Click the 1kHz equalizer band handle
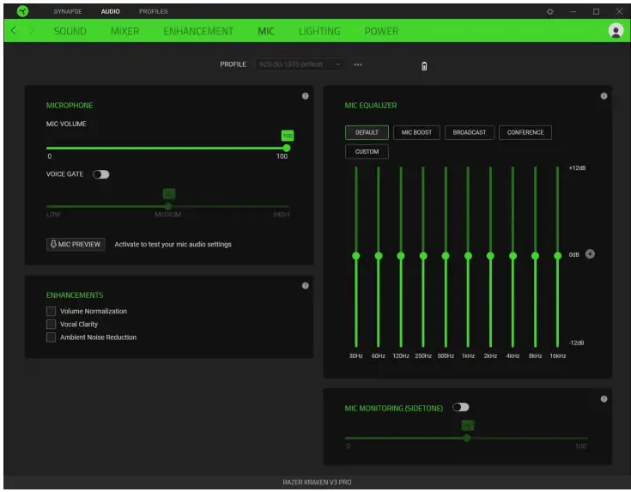This screenshot has width=631, height=492. coord(468,256)
